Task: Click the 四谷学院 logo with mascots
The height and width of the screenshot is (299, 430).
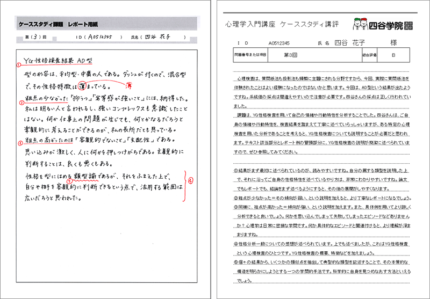Action: [x=383, y=24]
